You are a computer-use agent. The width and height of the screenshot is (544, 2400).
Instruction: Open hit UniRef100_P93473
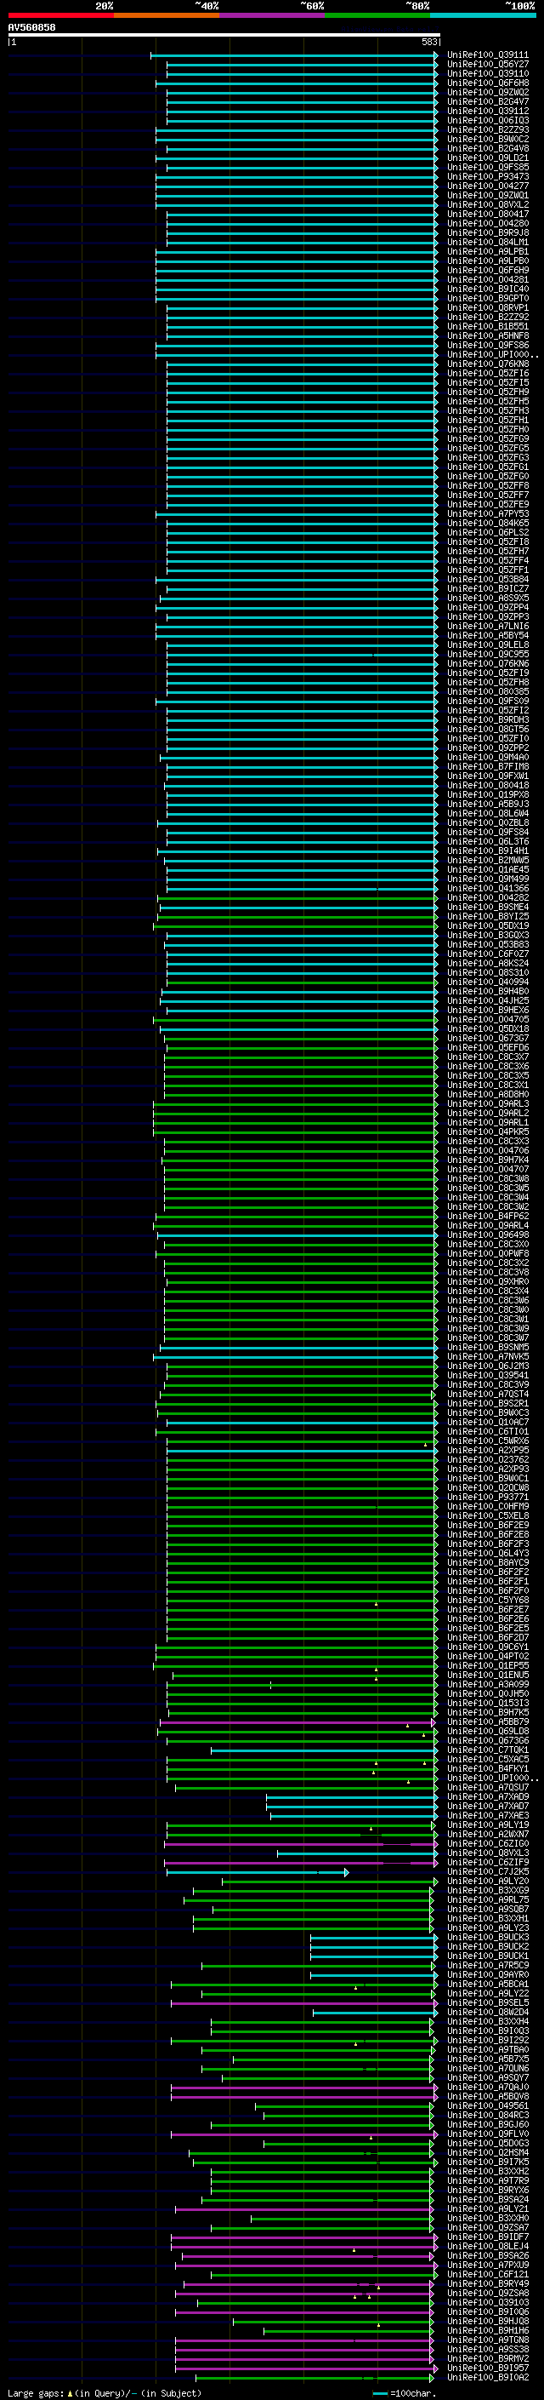[x=487, y=177]
